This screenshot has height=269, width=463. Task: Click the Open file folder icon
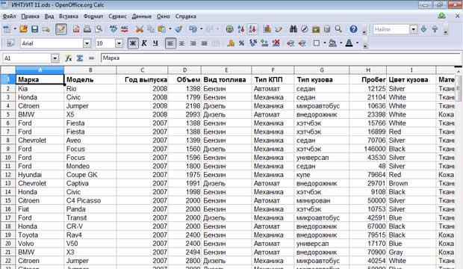click(x=23, y=29)
